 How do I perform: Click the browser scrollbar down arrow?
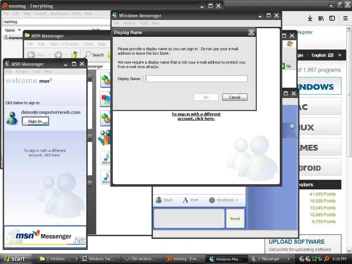[349, 251]
